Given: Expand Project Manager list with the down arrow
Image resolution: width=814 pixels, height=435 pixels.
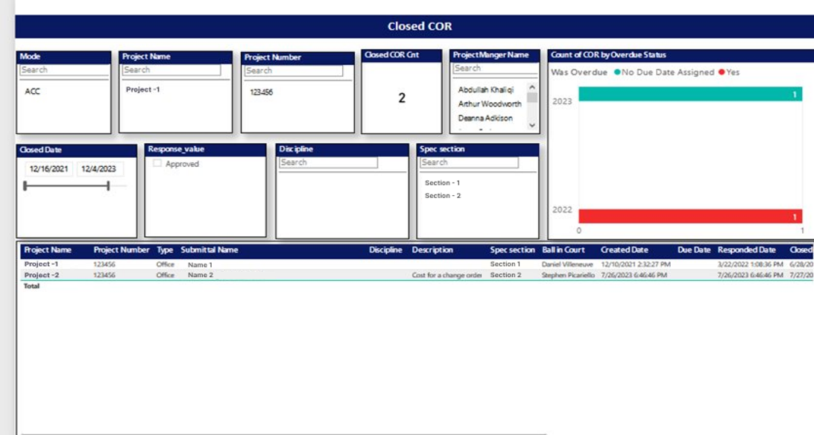Looking at the screenshot, I should (x=532, y=125).
